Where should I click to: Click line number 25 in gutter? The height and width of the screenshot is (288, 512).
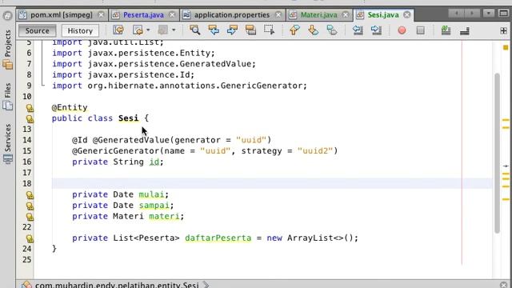point(27,259)
